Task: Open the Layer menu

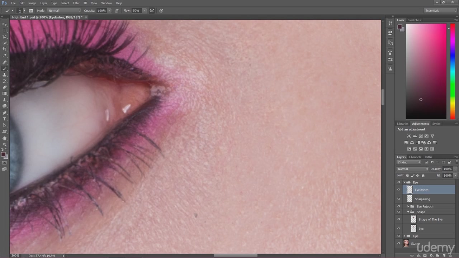Action: [44, 3]
